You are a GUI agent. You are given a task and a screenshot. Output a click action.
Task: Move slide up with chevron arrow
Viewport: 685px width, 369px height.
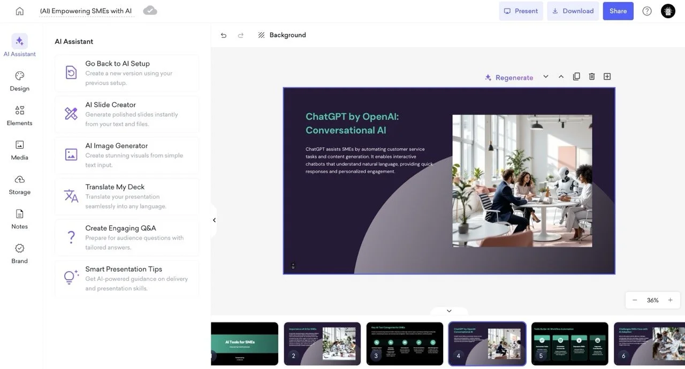(x=561, y=76)
